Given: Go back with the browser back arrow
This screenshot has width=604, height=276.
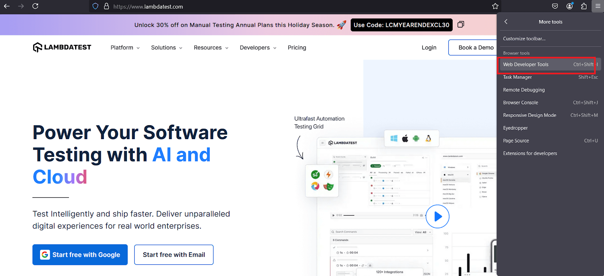Looking at the screenshot, I should click(x=7, y=6).
